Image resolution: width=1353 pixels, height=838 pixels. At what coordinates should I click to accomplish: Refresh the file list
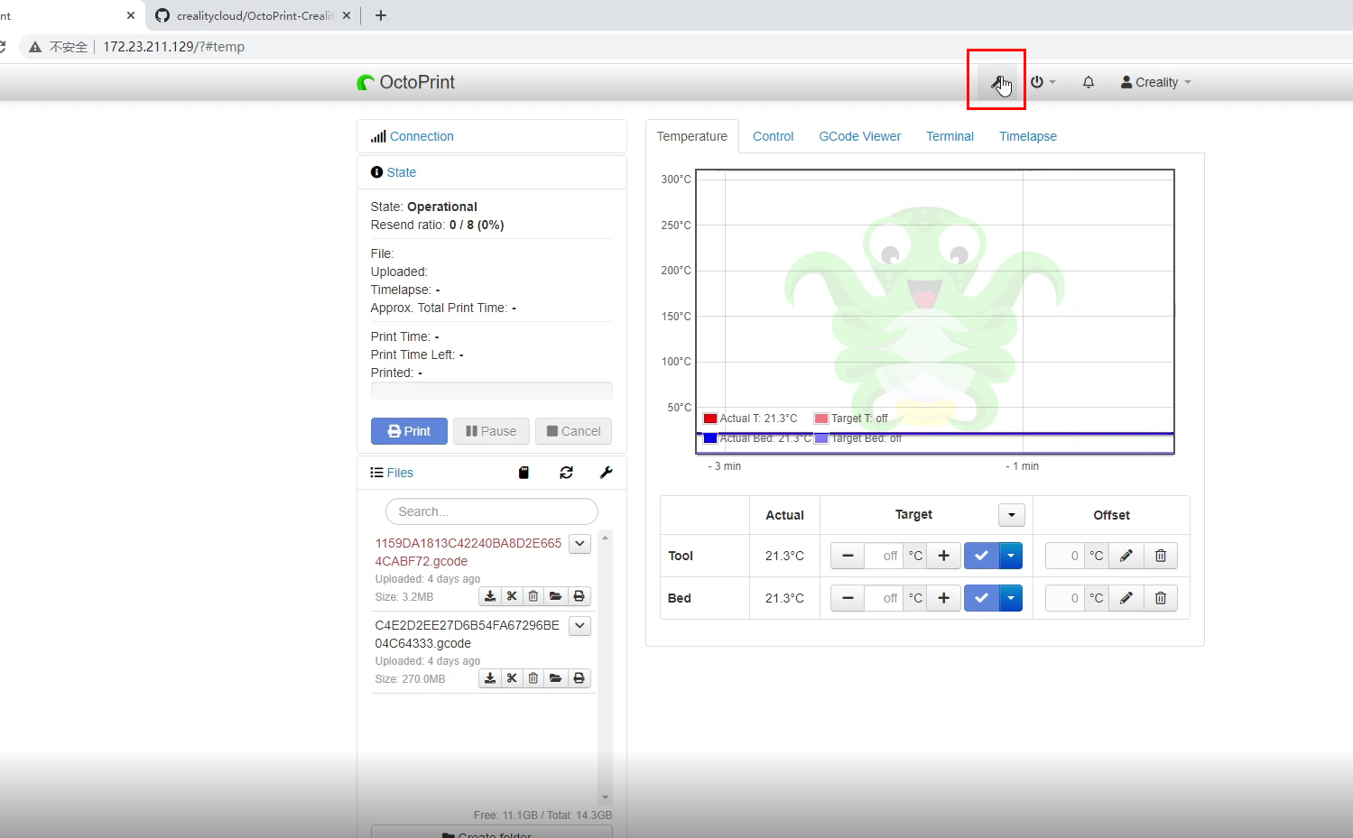pos(566,473)
